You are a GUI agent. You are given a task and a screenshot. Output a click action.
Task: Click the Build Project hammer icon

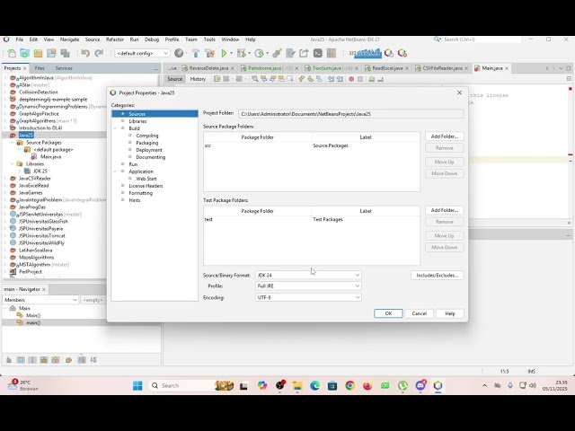coord(196,54)
